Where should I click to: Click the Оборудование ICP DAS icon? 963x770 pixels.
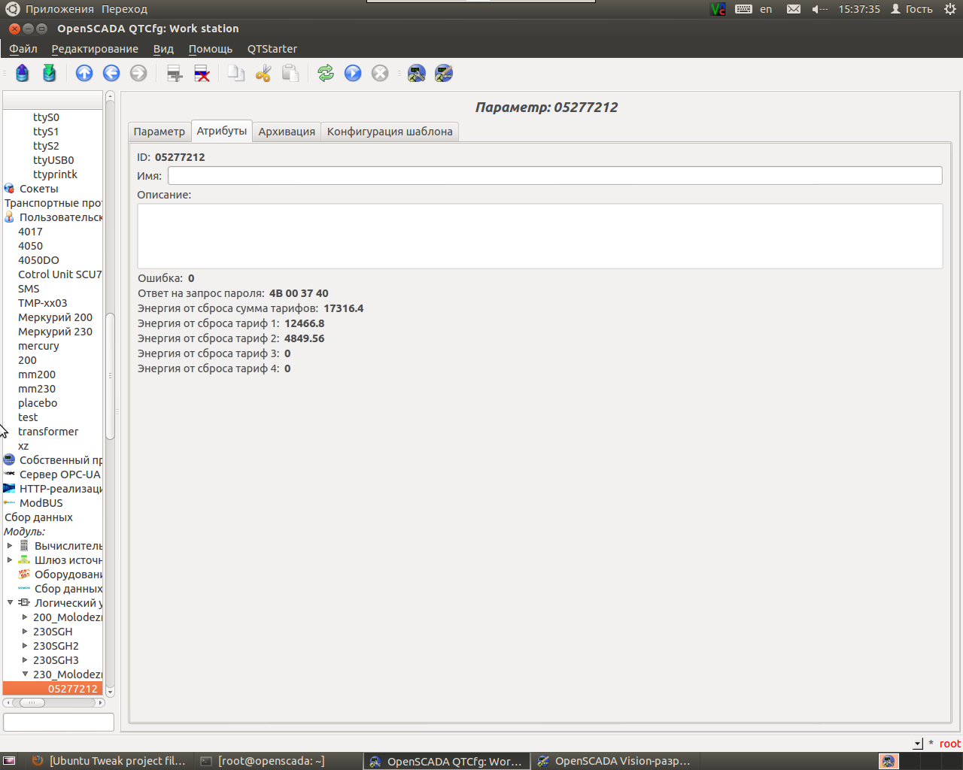24,574
